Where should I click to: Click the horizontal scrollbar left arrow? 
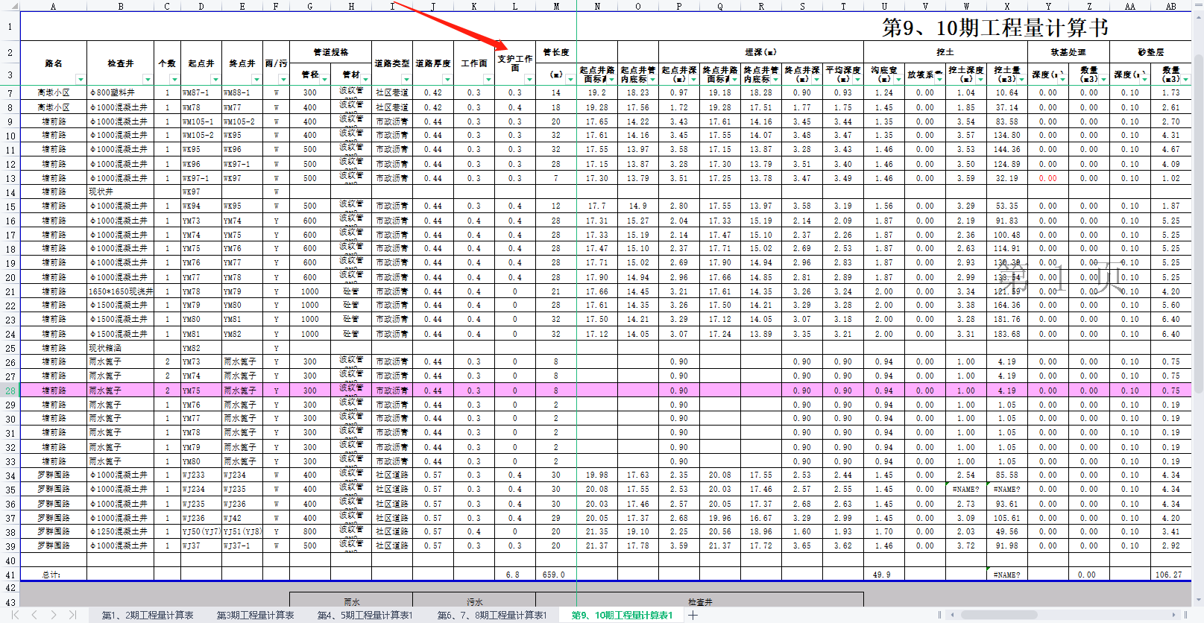(952, 615)
